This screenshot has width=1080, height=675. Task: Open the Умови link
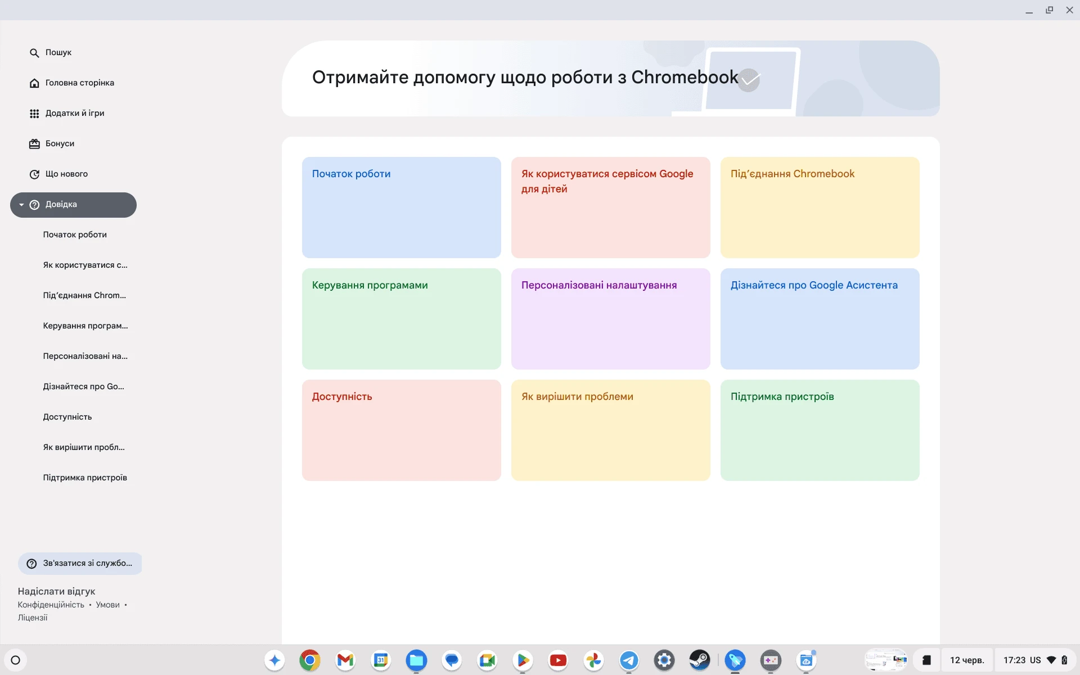107,605
